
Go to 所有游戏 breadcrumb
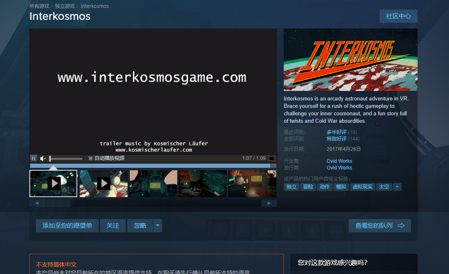coord(39,6)
